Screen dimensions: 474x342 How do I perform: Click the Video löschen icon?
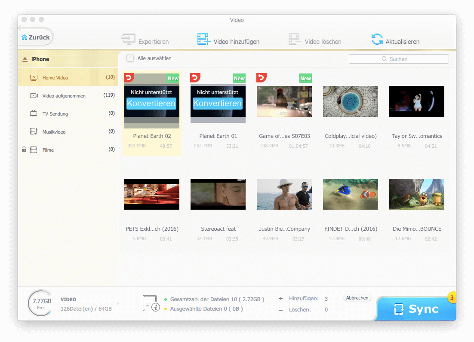click(295, 40)
